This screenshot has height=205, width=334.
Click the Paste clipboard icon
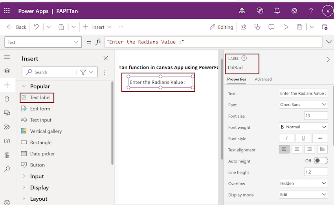[61, 27]
